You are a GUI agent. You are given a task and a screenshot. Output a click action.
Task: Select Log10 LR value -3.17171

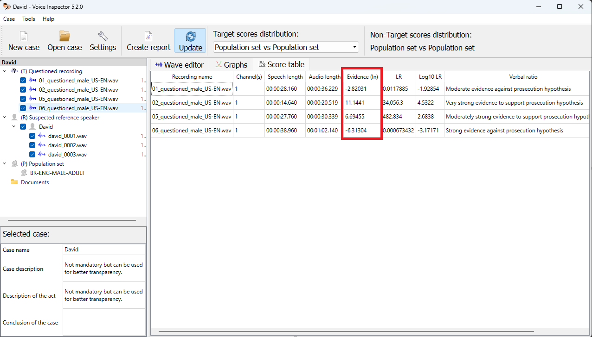430,131
